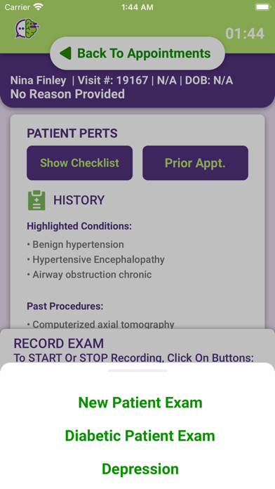View Prior Appt. details

coord(195,163)
